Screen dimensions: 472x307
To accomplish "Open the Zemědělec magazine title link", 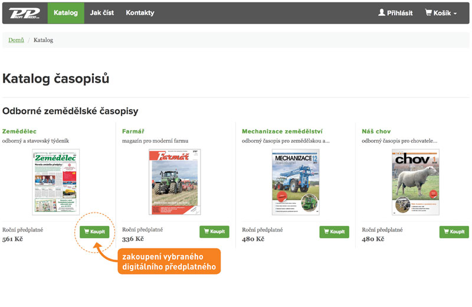I will click(19, 131).
